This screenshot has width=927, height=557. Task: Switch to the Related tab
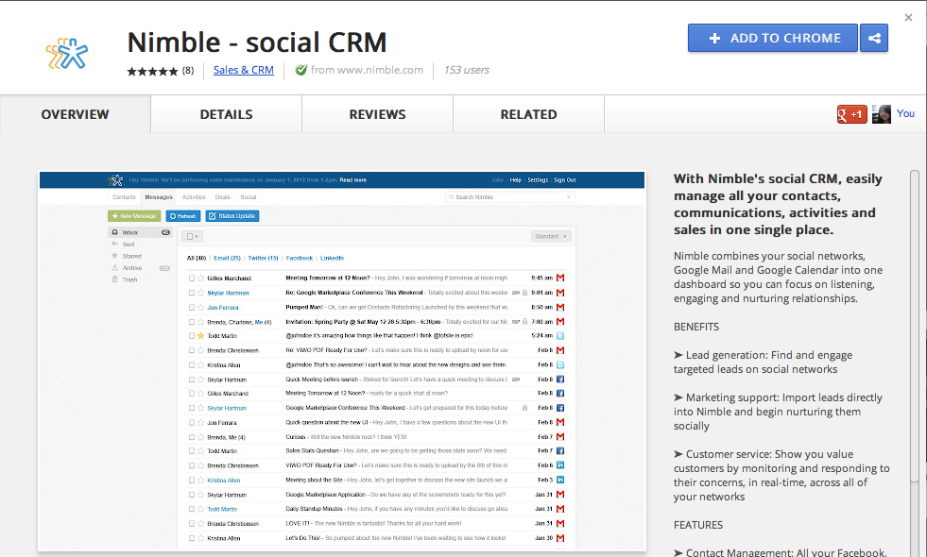[528, 114]
